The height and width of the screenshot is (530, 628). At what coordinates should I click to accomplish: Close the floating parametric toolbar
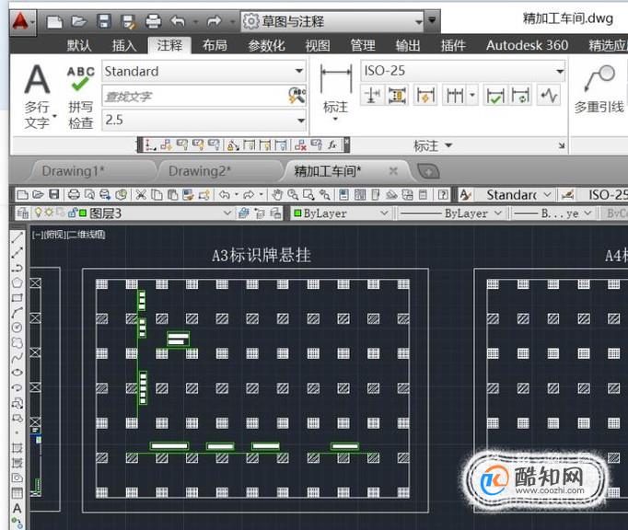pos(347,141)
